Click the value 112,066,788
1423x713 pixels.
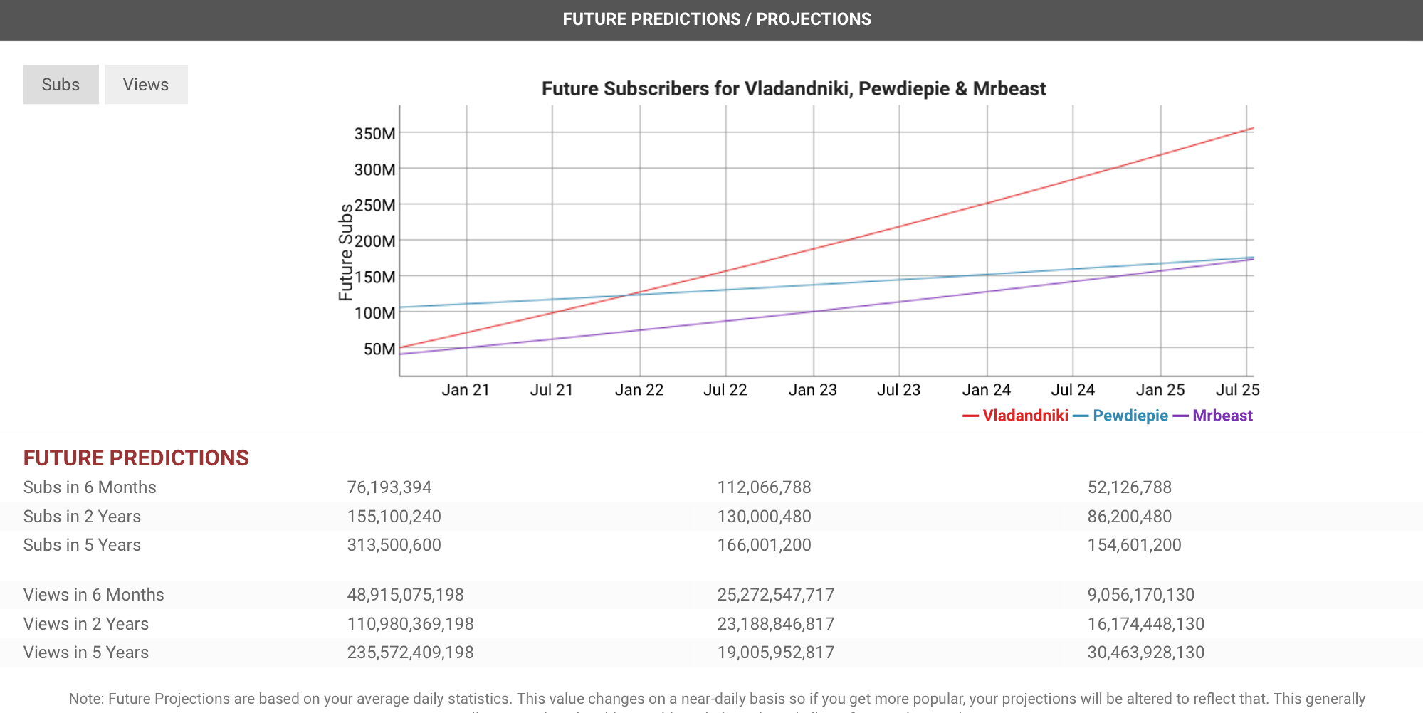click(x=764, y=487)
